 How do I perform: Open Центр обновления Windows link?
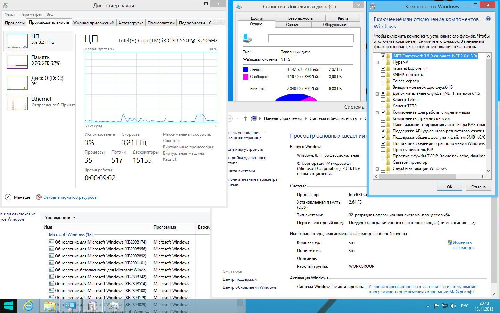tap(250, 287)
